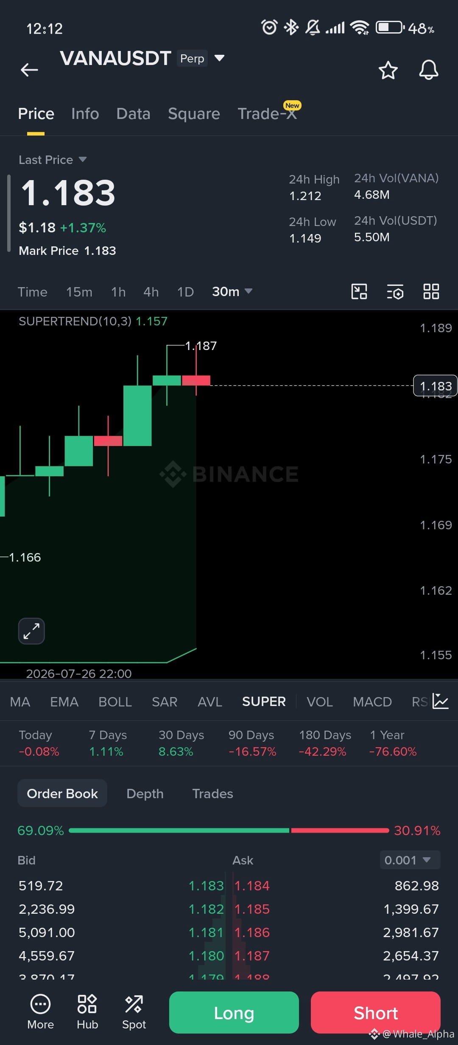Switch to the Data tab
Viewport: 458px width, 1045px height.
click(134, 114)
